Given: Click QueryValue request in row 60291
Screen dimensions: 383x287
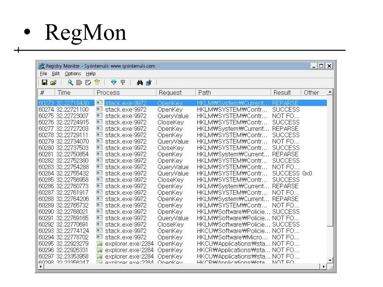Looking at the screenshot, I should [173, 218].
